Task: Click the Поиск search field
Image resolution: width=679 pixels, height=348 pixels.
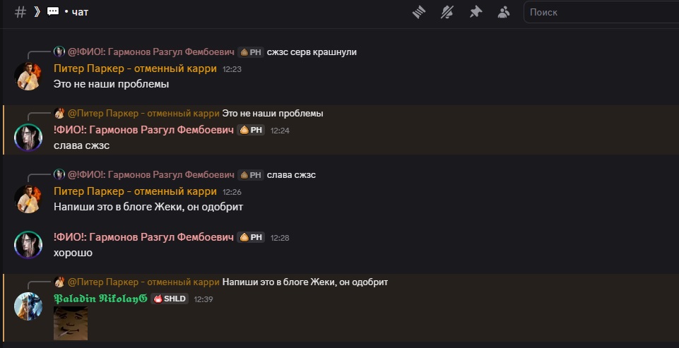Action: 601,12
